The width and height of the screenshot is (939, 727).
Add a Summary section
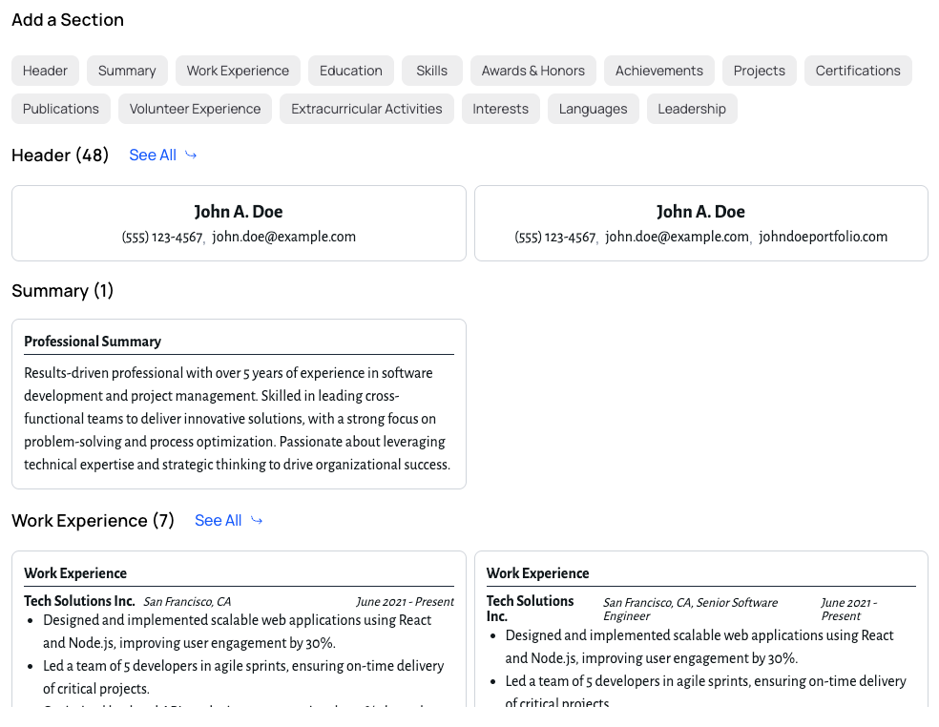[127, 70]
